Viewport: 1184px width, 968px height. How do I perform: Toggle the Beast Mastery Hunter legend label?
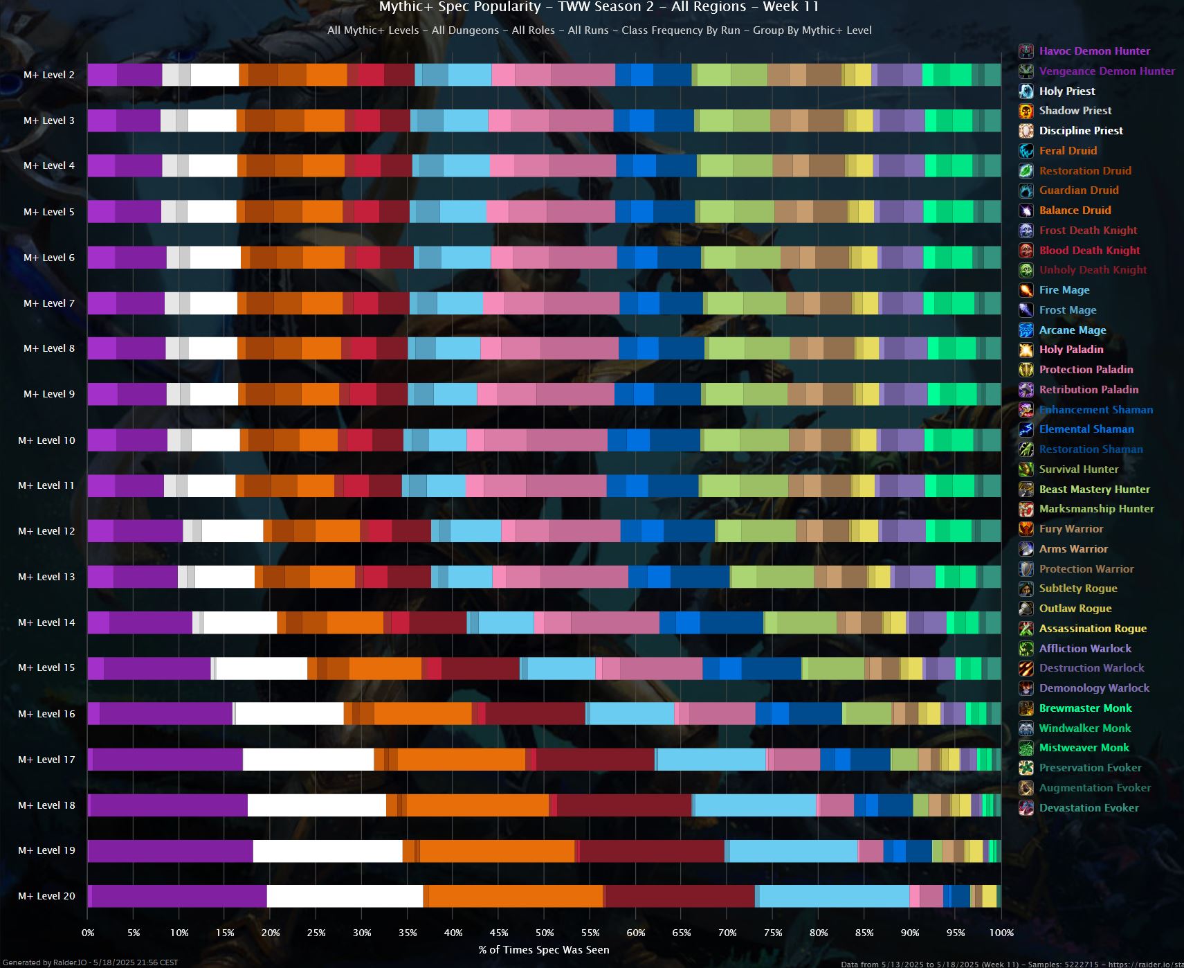1094,489
